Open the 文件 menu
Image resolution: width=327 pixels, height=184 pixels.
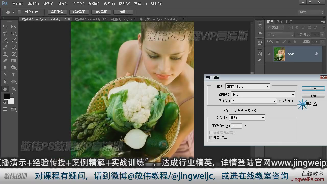coord(17,4)
